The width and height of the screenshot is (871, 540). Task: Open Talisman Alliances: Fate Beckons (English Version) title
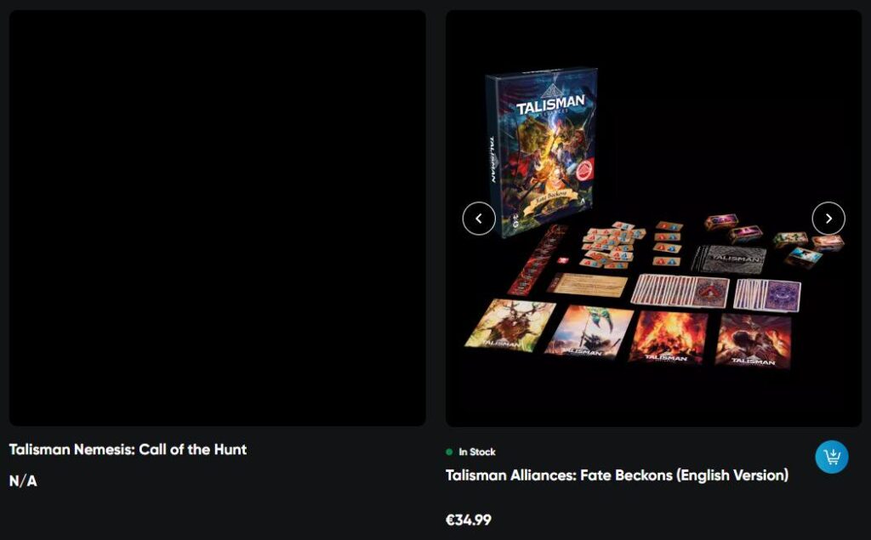(x=618, y=475)
